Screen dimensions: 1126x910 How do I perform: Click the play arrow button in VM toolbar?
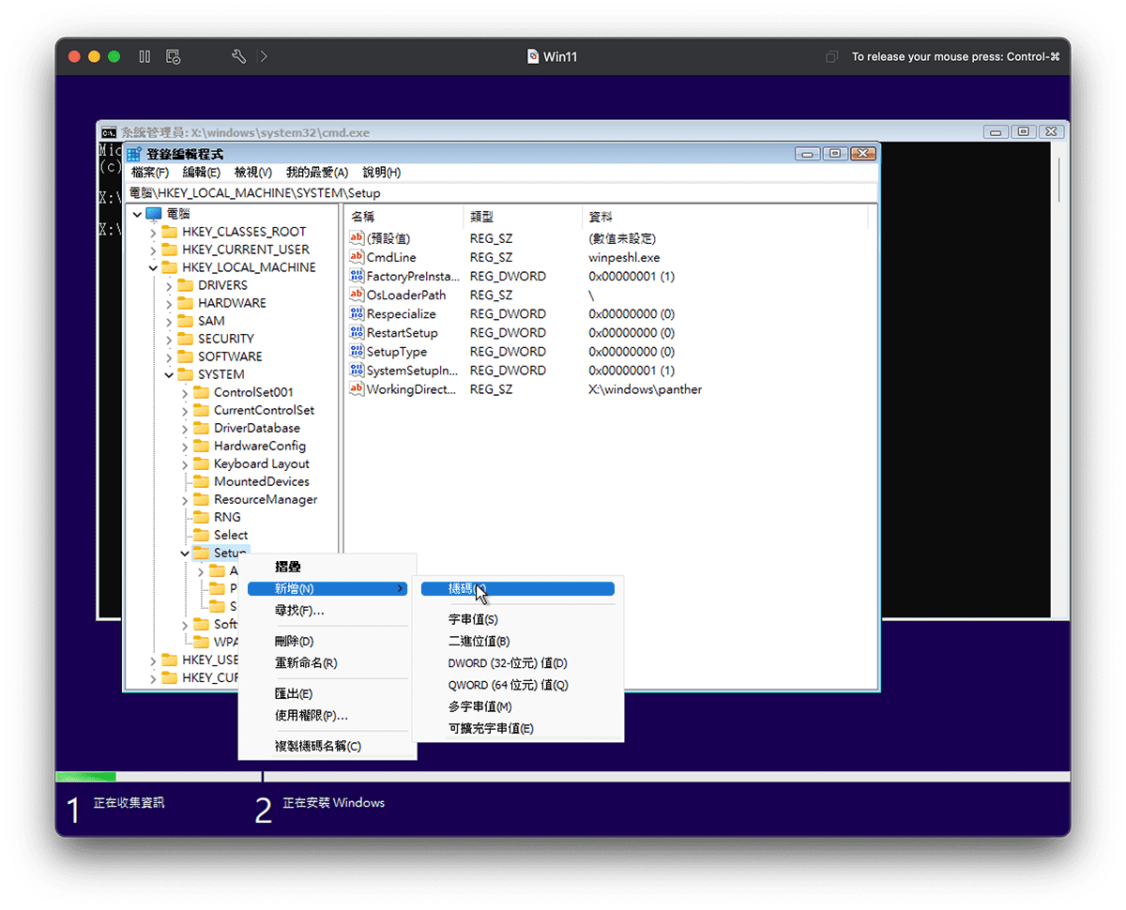point(263,56)
